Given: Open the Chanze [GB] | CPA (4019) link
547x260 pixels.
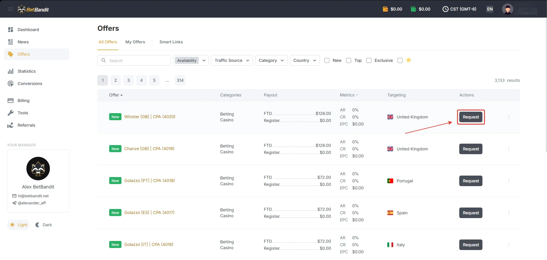Looking at the screenshot, I should 149,149.
